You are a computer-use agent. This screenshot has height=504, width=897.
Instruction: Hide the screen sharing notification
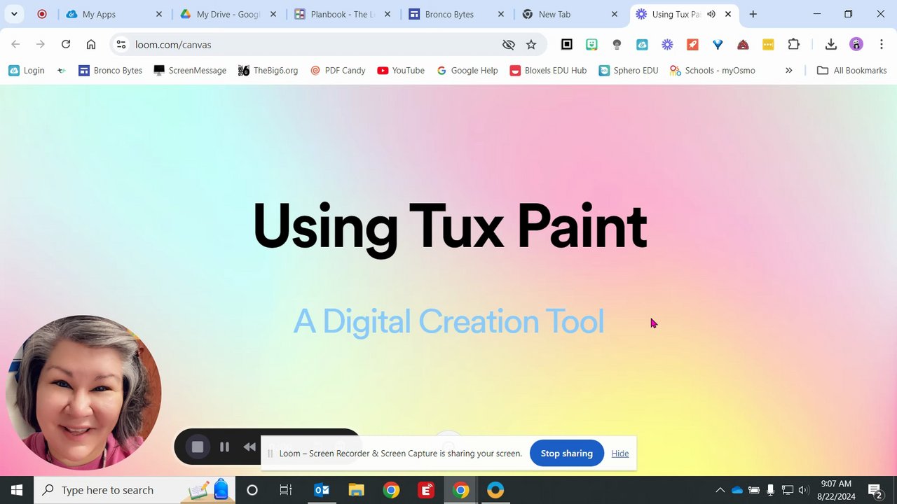(x=620, y=453)
